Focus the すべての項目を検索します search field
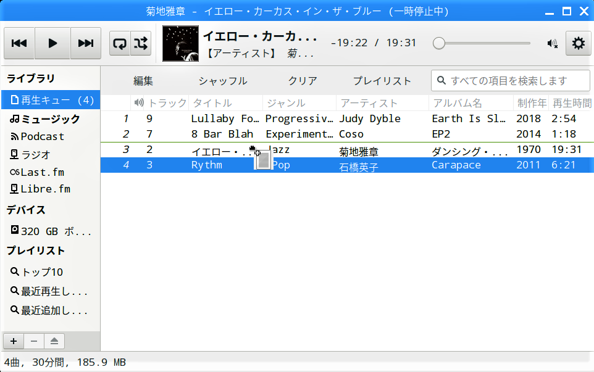The image size is (594, 372). pyautogui.click(x=510, y=81)
